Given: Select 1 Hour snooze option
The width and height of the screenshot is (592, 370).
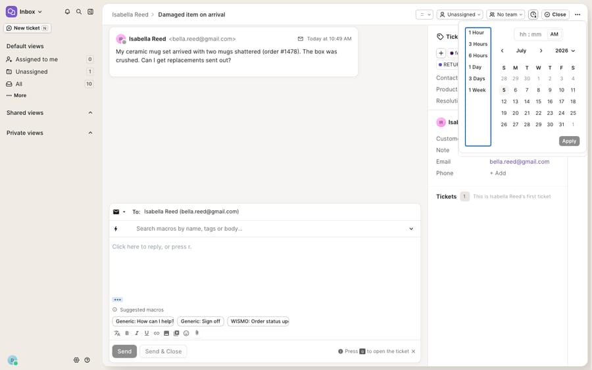Looking at the screenshot, I should (x=478, y=32).
